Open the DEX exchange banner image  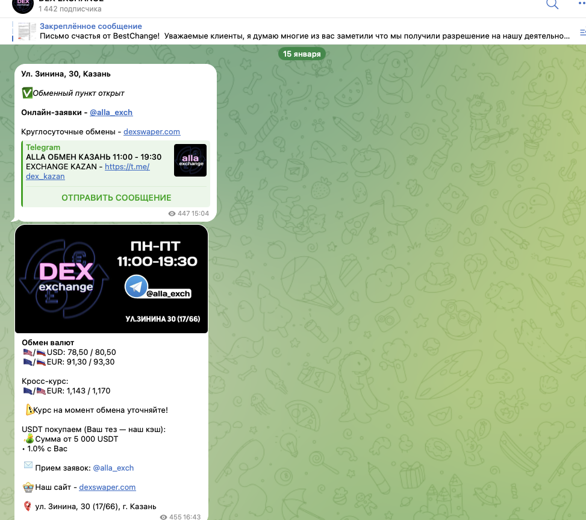111,279
